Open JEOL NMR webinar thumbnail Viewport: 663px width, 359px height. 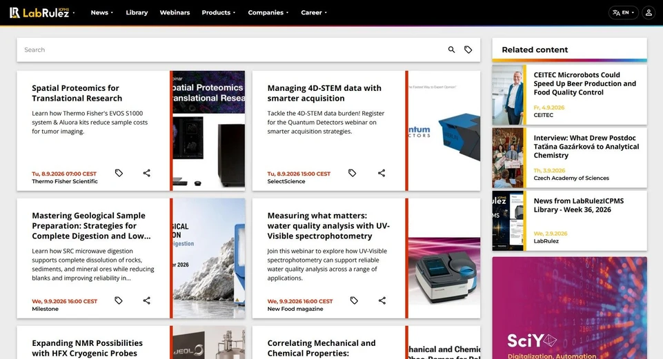208,342
